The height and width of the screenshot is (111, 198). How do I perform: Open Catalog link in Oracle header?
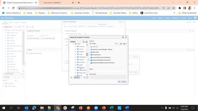coord(160,18)
